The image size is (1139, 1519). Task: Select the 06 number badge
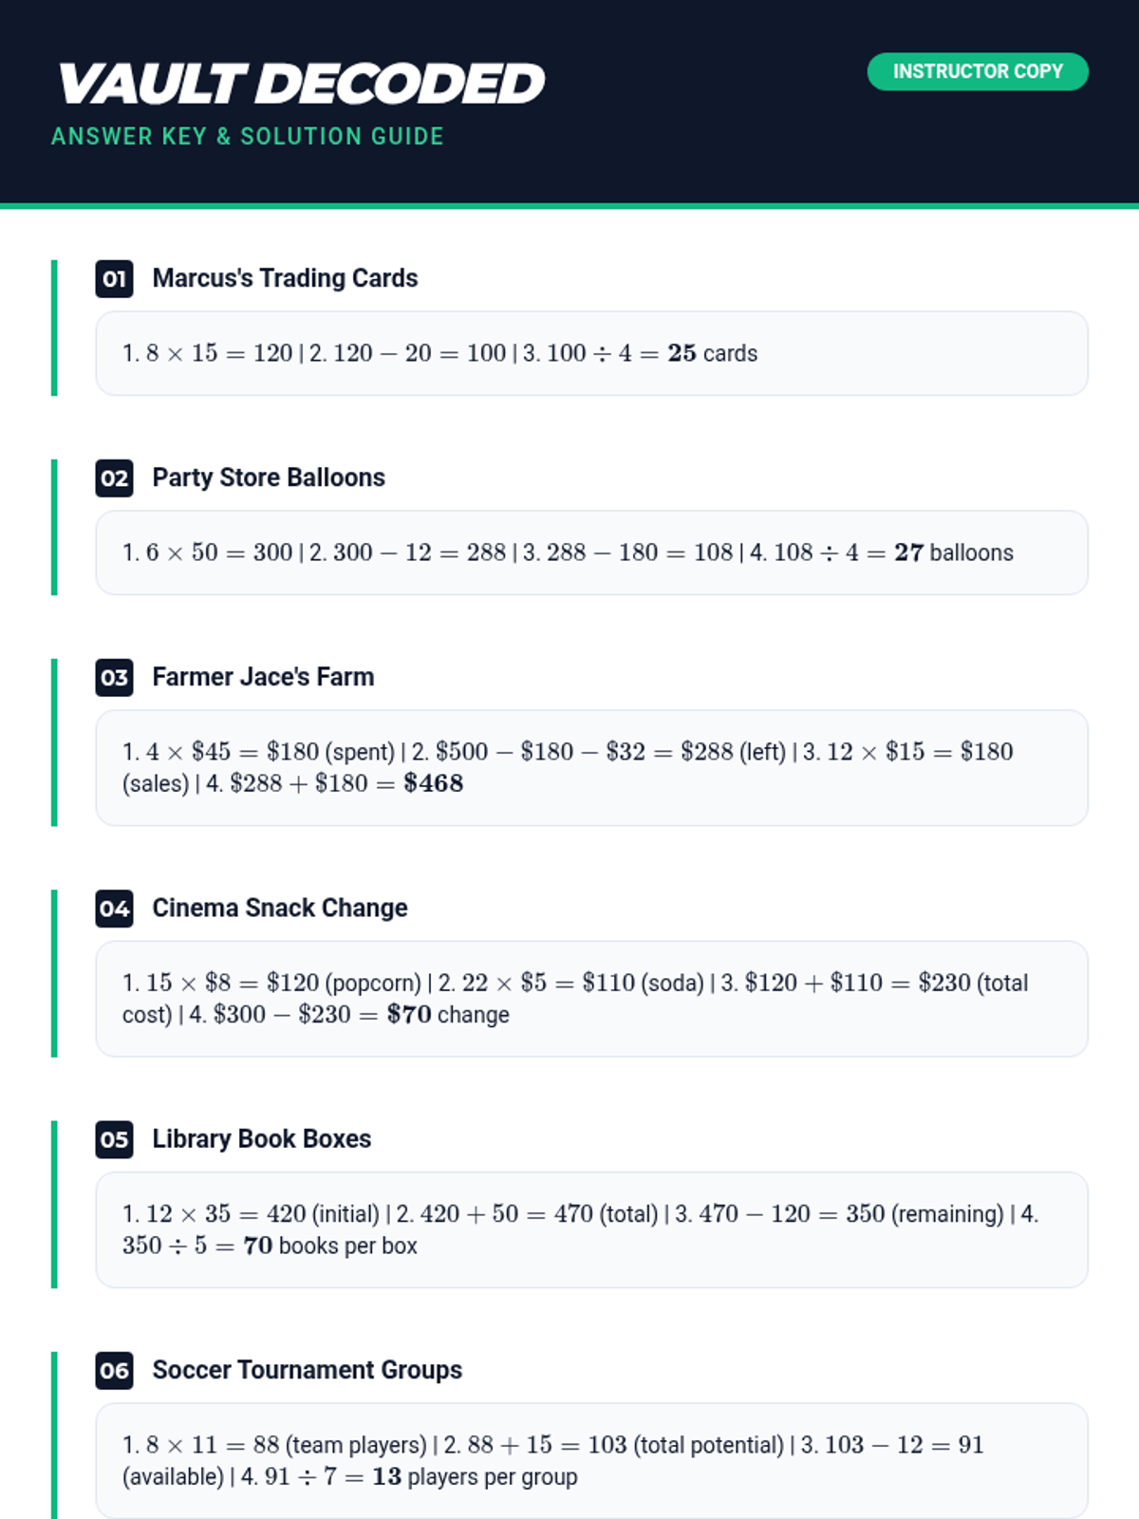tap(114, 1370)
